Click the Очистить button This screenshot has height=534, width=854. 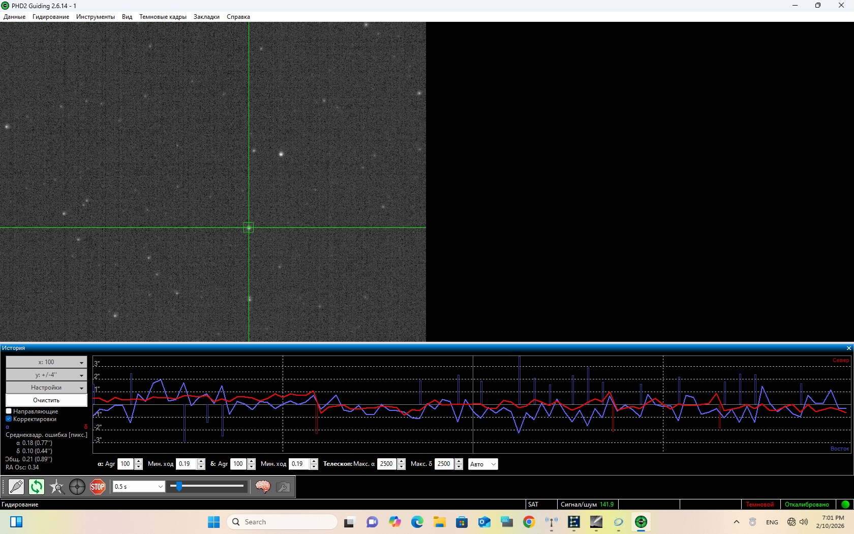tap(46, 400)
